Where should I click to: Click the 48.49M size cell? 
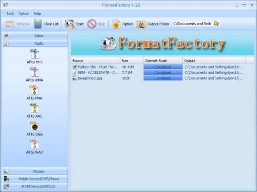tap(128, 67)
